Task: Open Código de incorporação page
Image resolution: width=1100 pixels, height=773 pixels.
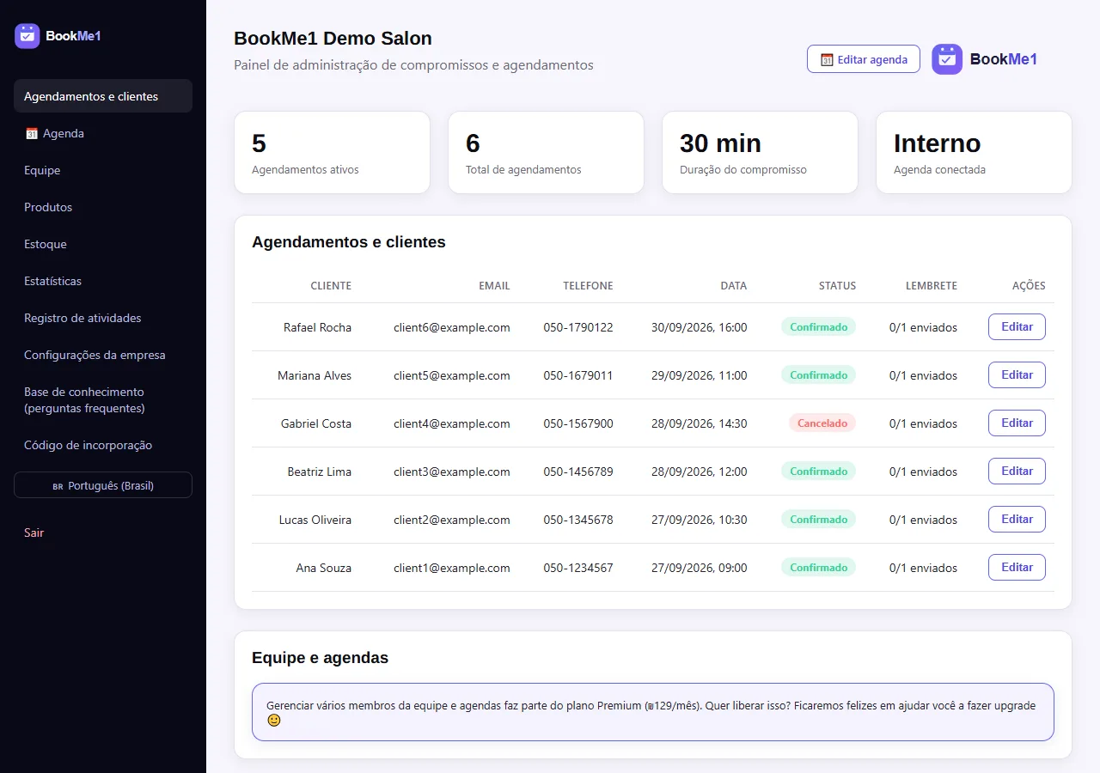Action: coord(103,445)
